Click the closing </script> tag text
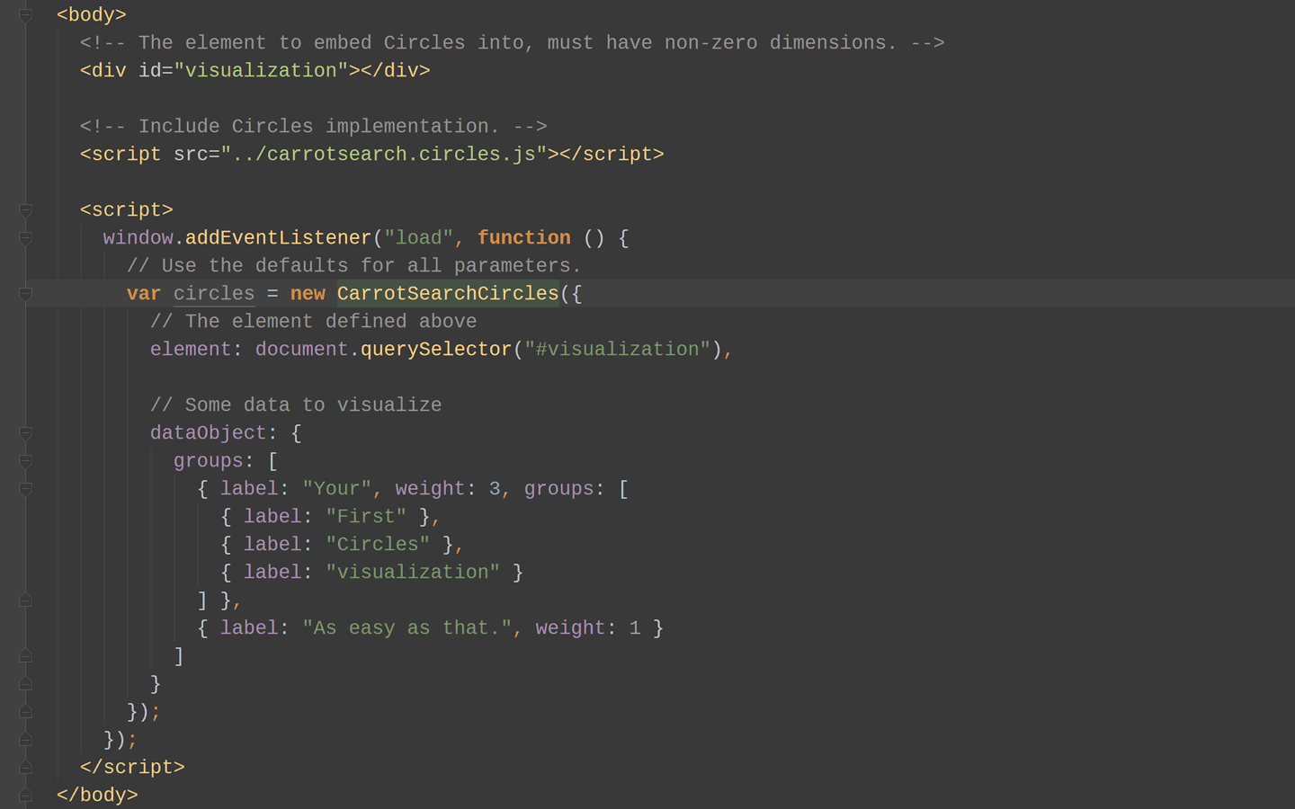 (132, 767)
